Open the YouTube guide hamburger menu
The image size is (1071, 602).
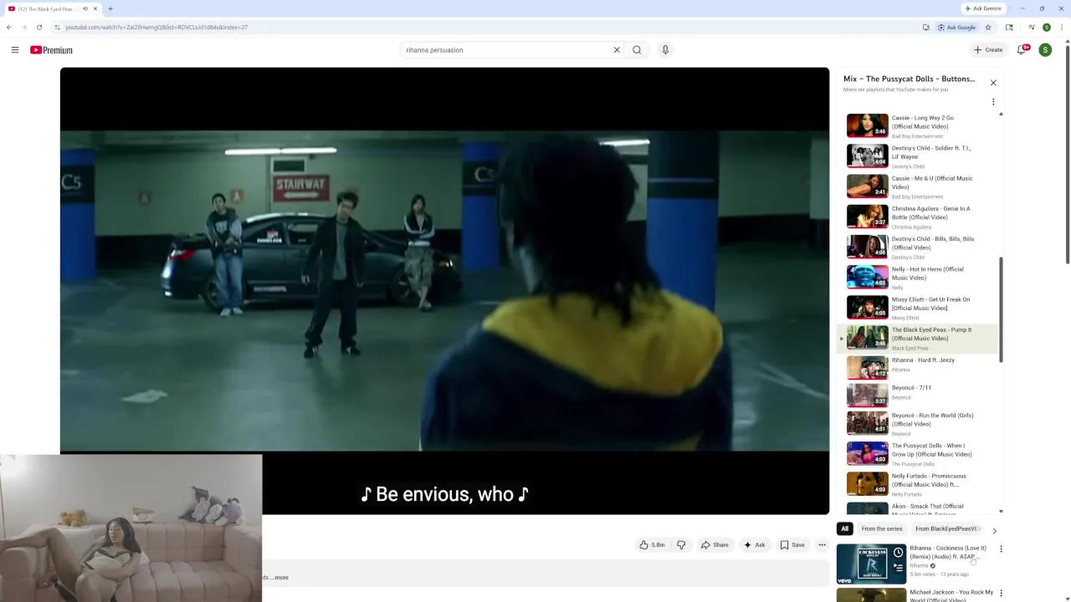(15, 50)
